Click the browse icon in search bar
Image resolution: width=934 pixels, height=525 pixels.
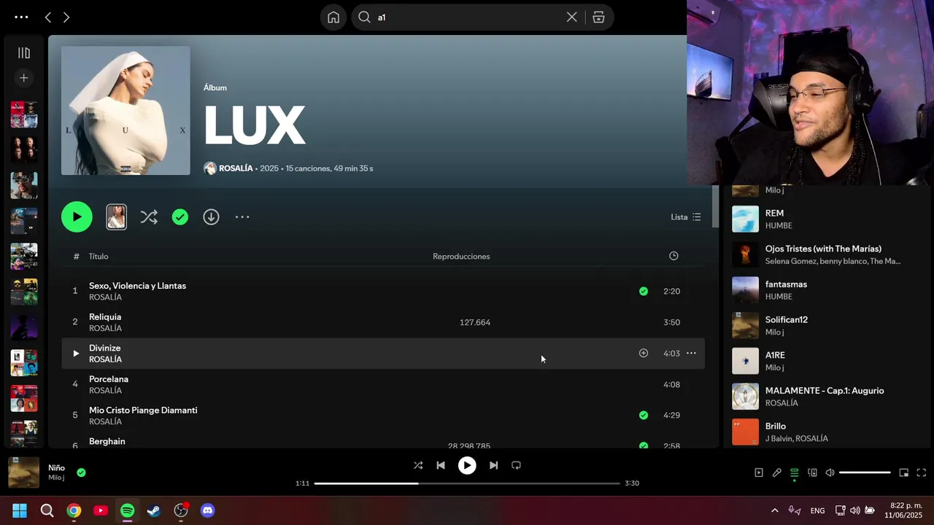click(598, 17)
